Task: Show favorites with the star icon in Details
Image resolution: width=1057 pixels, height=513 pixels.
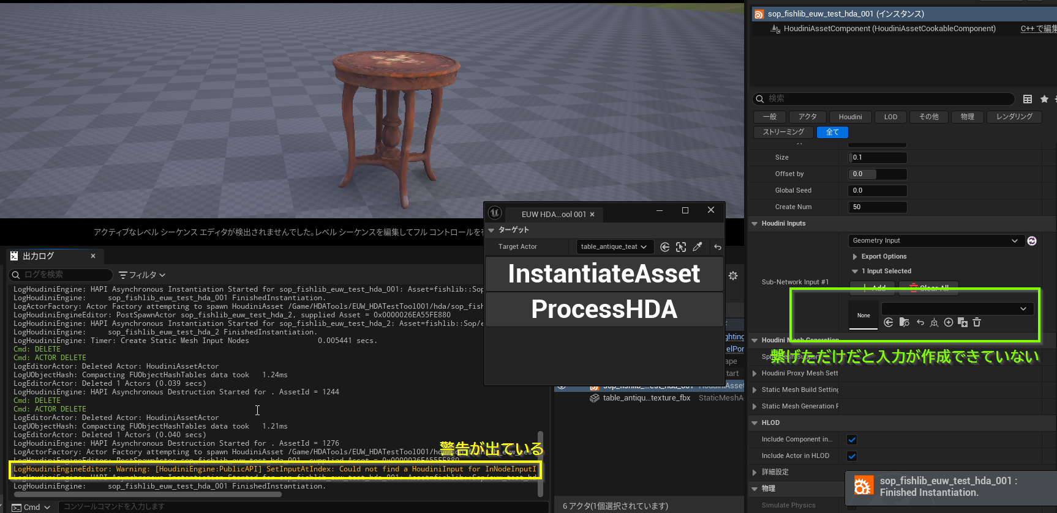Action: tap(1044, 99)
